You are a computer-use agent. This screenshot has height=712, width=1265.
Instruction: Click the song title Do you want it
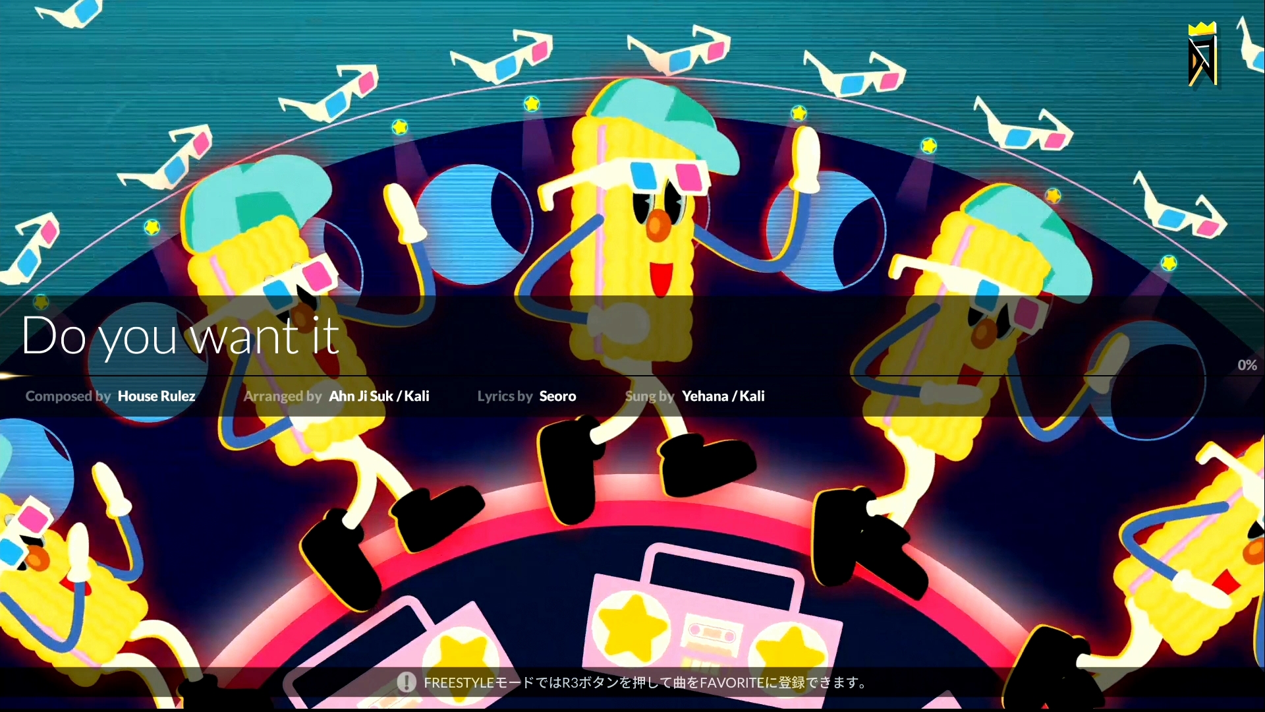180,336
